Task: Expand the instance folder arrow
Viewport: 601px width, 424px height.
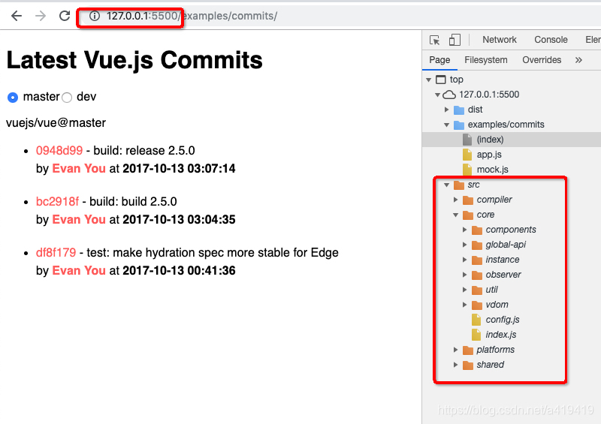Action: point(464,260)
